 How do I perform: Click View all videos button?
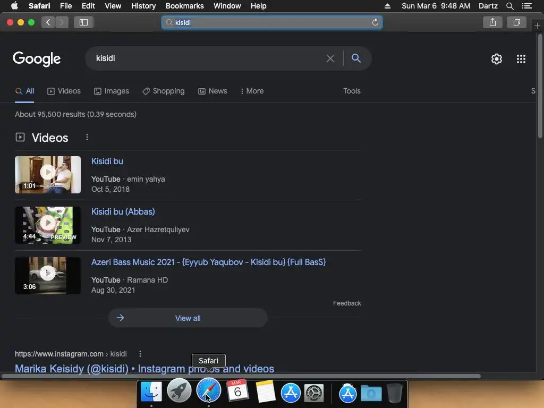coord(188,318)
